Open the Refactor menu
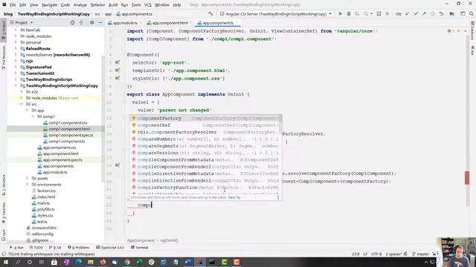476x267 pixels. coord(97,5)
